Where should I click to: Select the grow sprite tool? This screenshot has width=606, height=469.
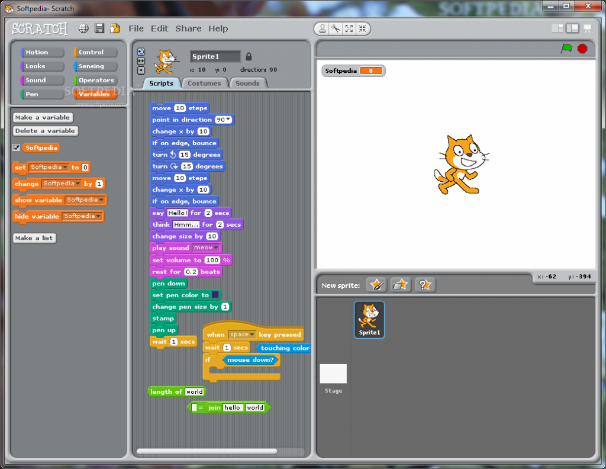coord(349,28)
